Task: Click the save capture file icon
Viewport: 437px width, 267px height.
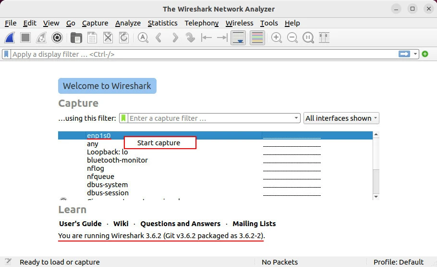Action: pos(92,38)
